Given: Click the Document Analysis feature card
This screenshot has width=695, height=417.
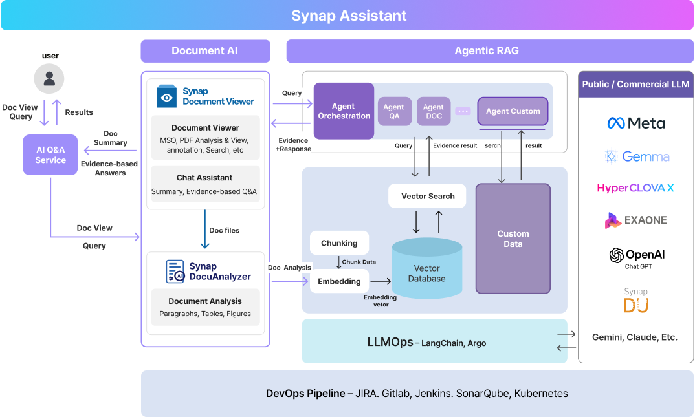Looking at the screenshot, I should 205,307.
